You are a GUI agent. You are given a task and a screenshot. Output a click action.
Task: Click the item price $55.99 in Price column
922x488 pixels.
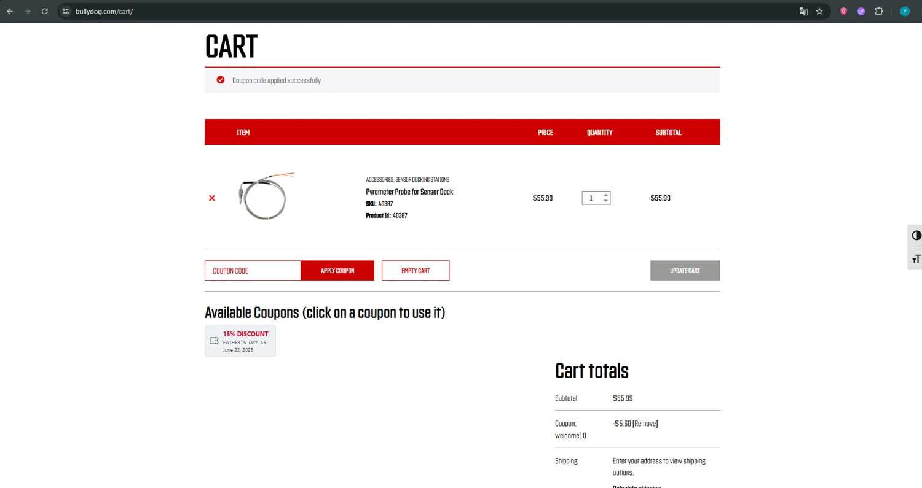pos(543,198)
